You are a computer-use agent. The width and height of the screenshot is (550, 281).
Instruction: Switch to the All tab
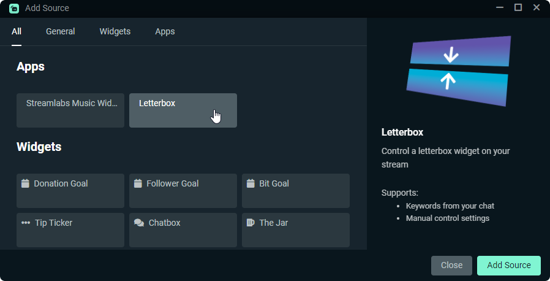17,32
